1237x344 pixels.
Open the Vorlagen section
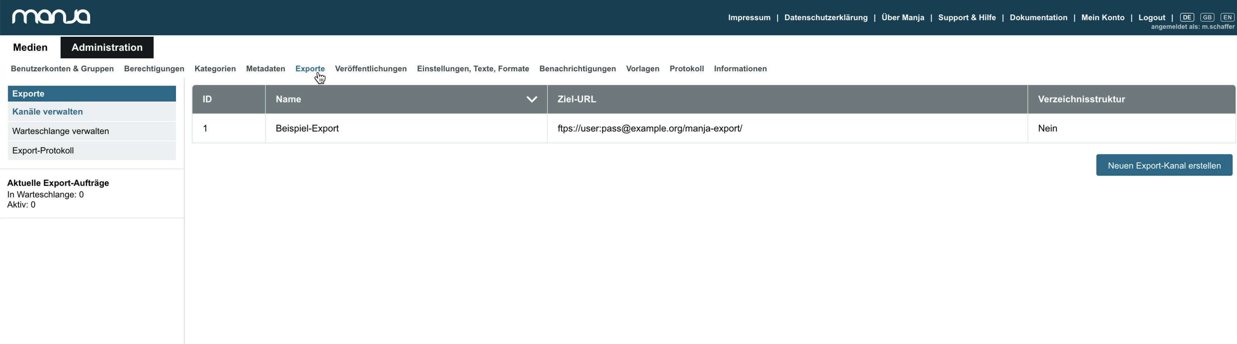[x=642, y=68]
